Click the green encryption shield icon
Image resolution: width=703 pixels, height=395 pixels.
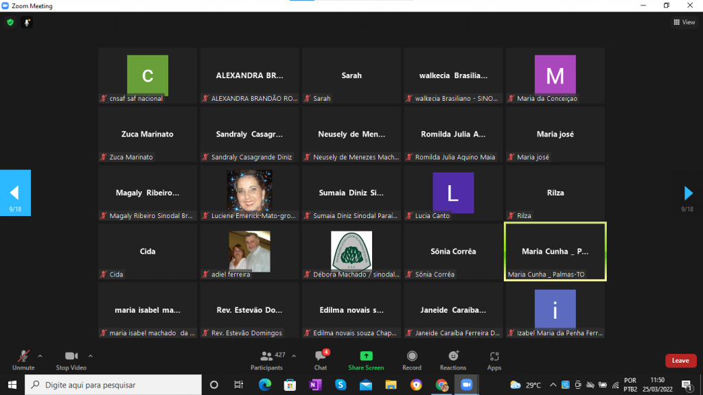[10, 23]
